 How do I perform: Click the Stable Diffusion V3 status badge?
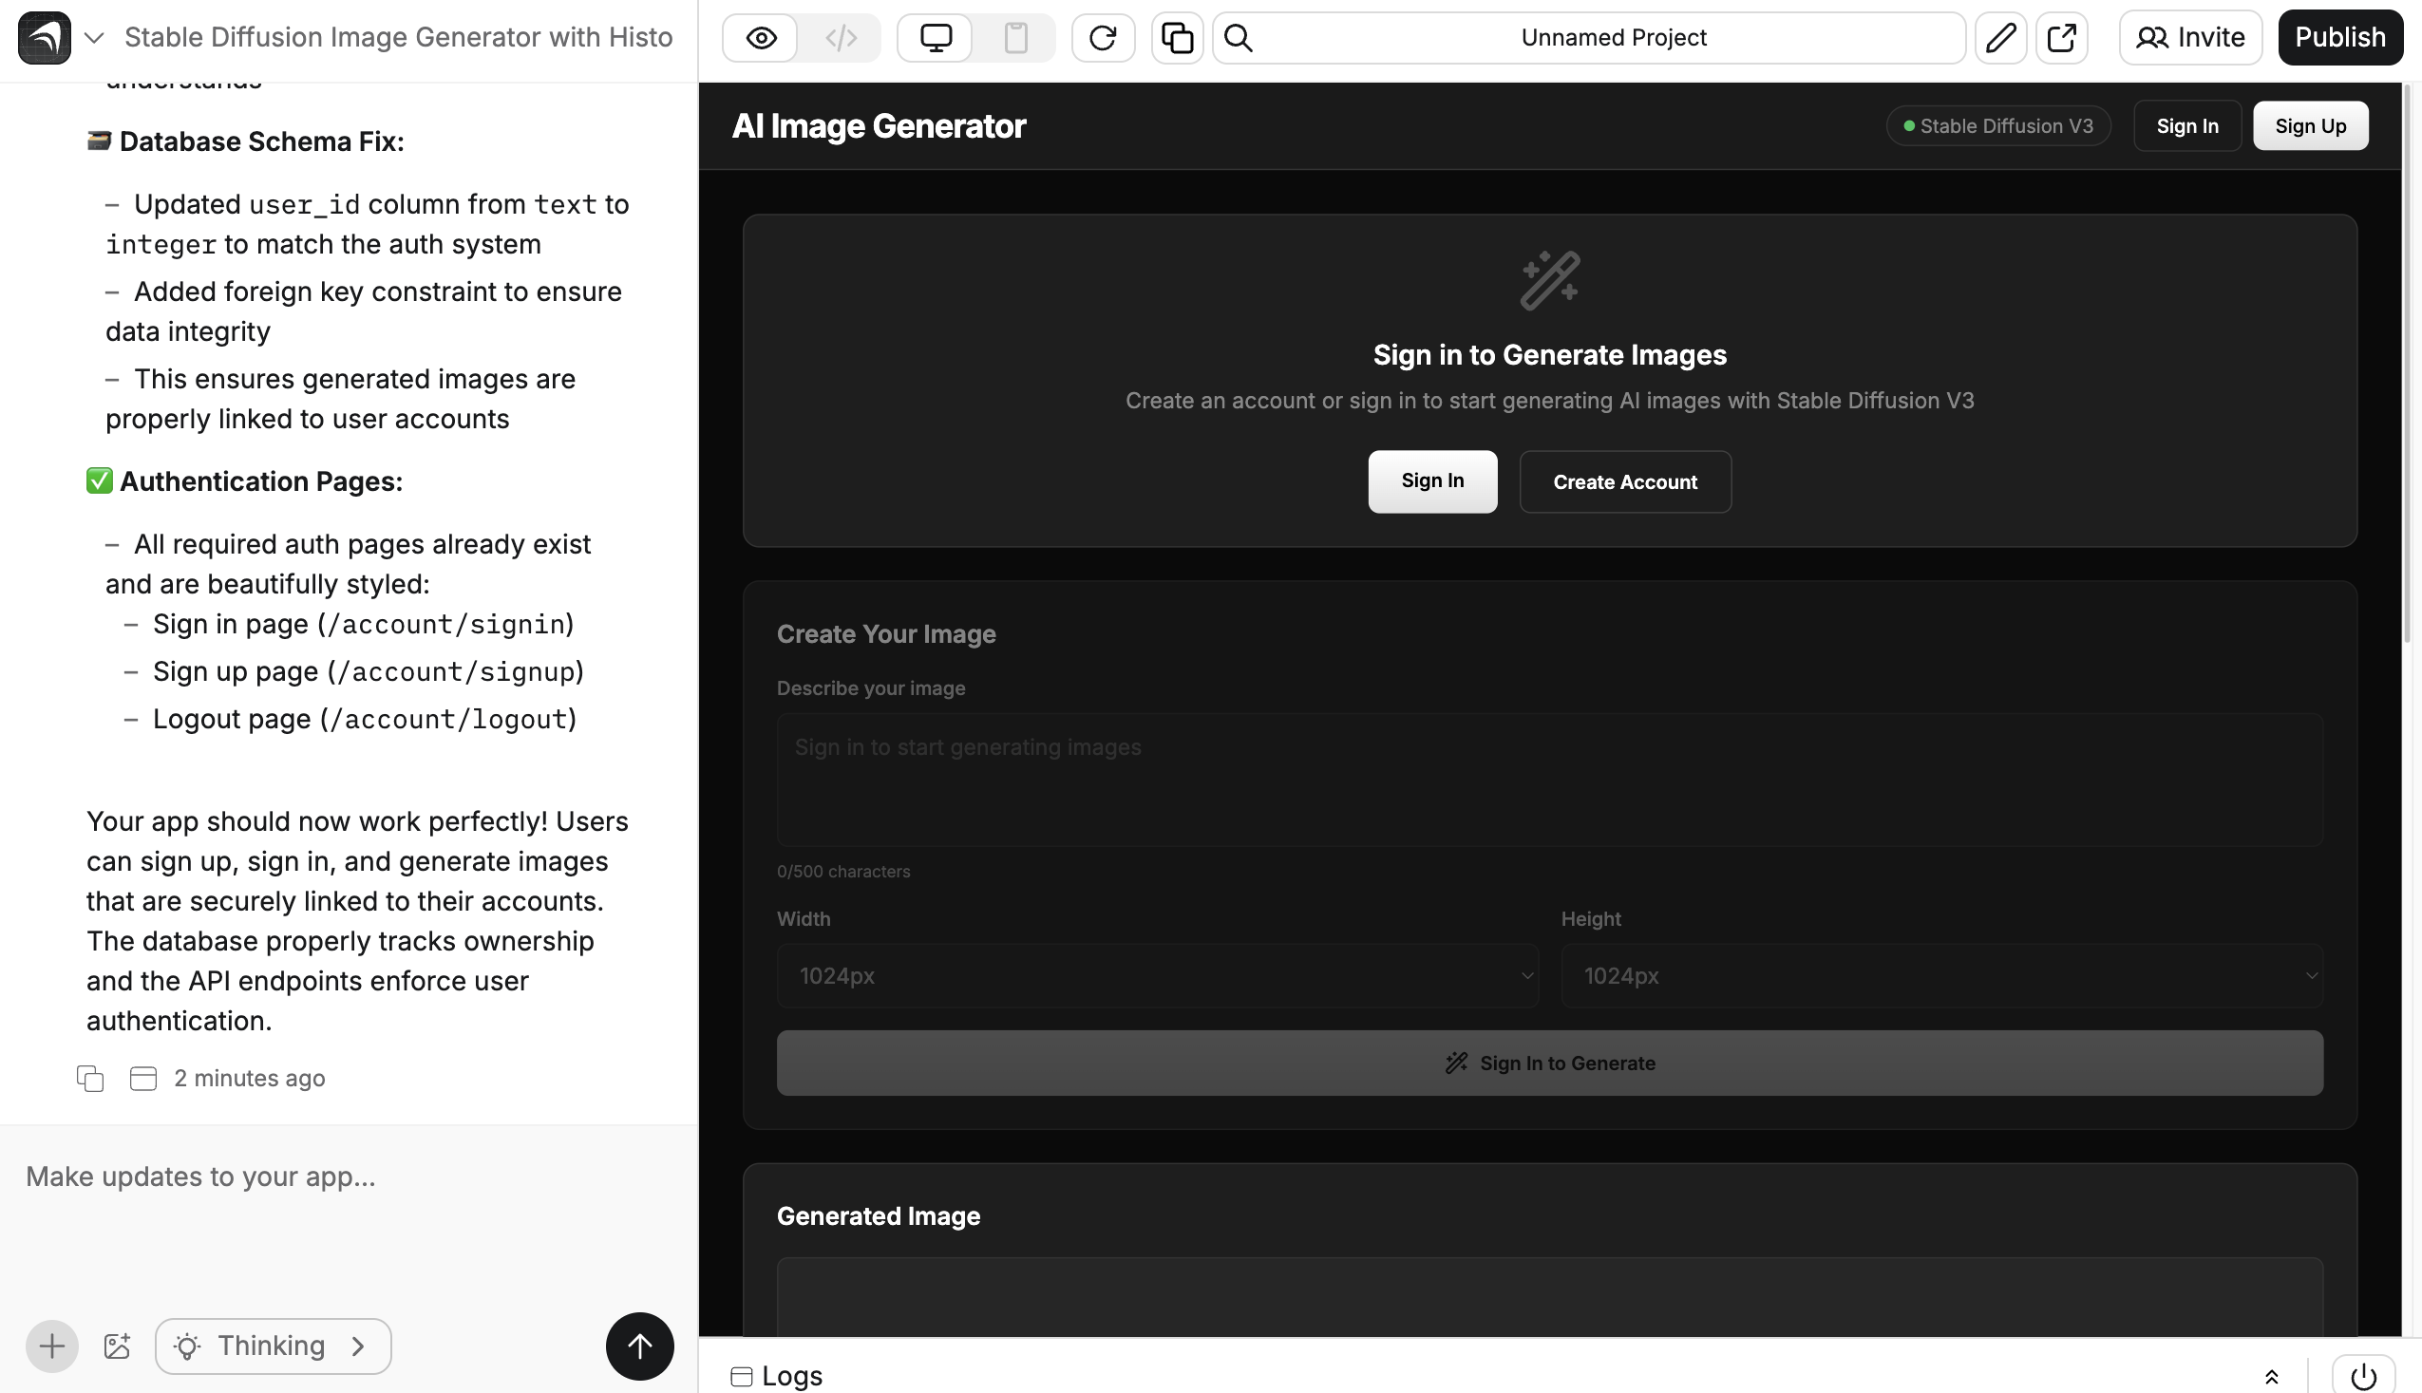(1997, 125)
